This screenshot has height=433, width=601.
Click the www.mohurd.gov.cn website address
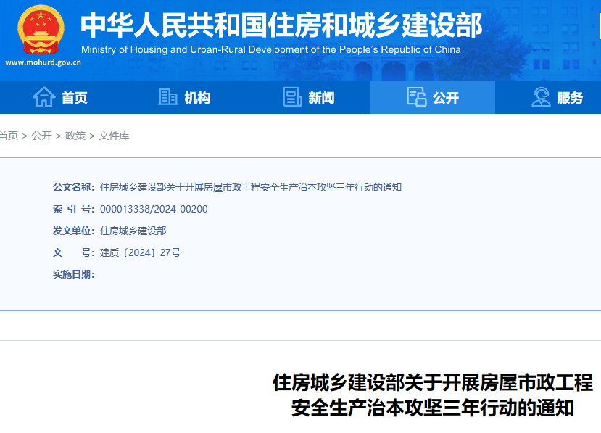click(x=43, y=62)
